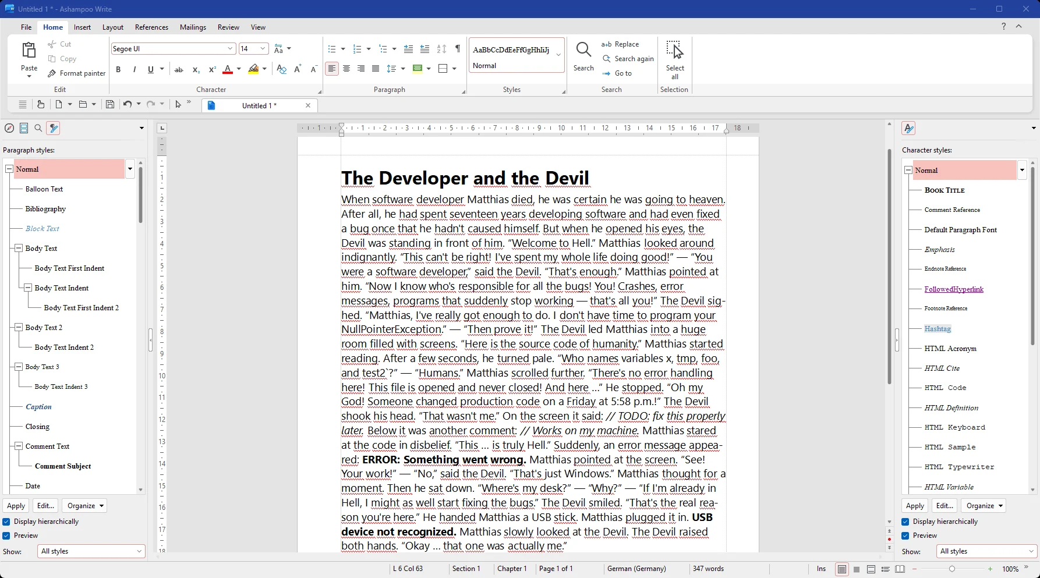Viewport: 1040px width, 578px height.
Task: Increase the font size with the grow icon
Action: click(x=298, y=69)
